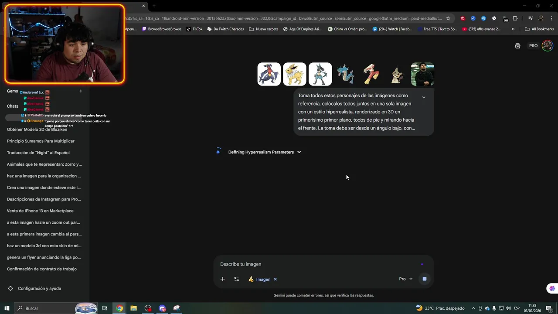Image resolution: width=558 pixels, height=314 pixels.
Task: Open Task View on the taskbar
Action: (105, 308)
